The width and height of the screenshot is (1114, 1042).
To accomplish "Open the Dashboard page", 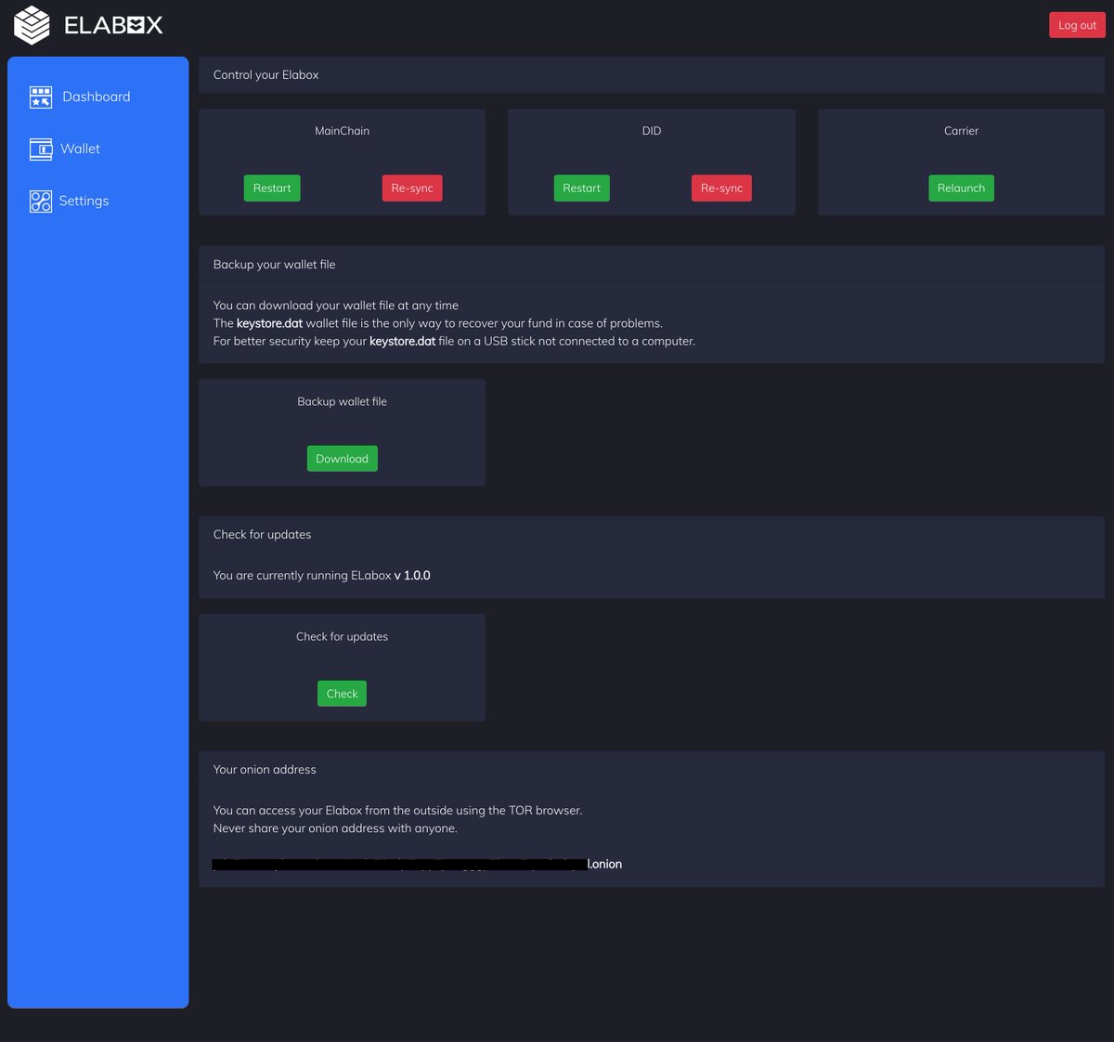I will tap(96, 97).
